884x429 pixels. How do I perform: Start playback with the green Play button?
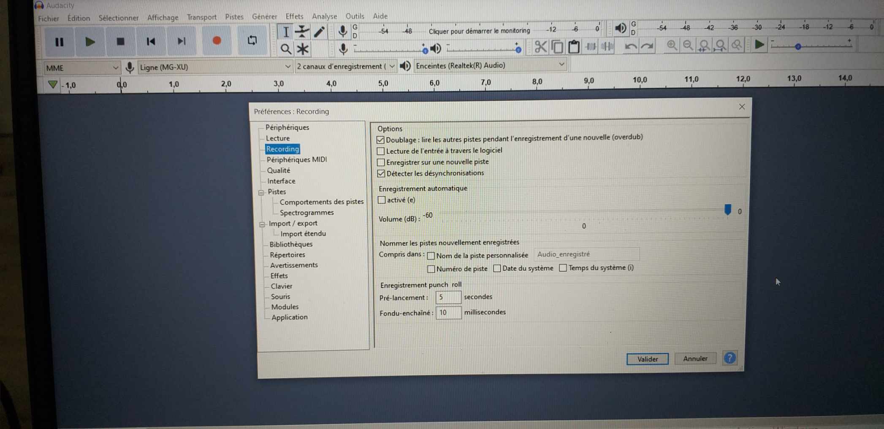(90, 42)
